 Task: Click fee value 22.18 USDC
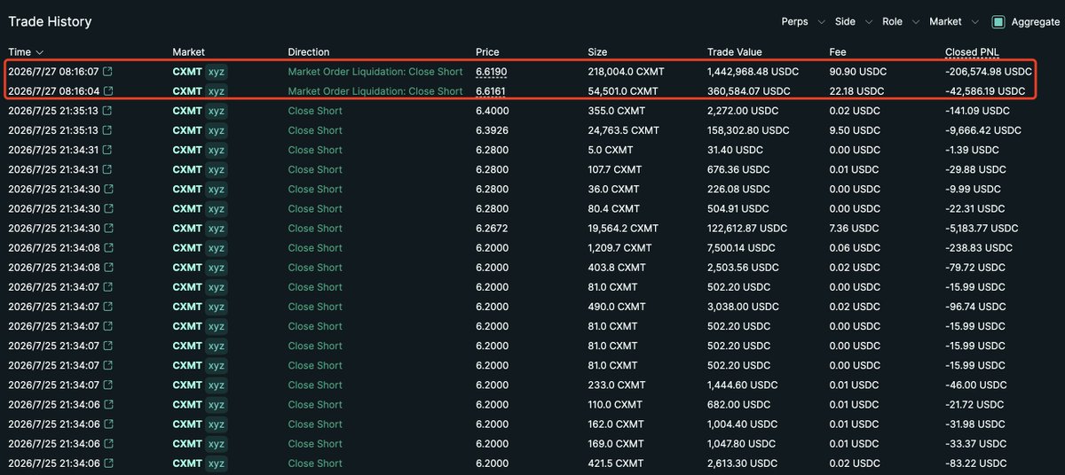pyautogui.click(x=856, y=91)
